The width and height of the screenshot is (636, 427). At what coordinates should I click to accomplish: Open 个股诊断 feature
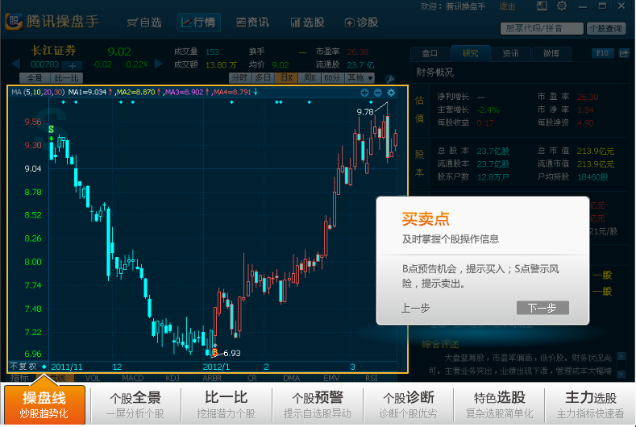coord(408,404)
